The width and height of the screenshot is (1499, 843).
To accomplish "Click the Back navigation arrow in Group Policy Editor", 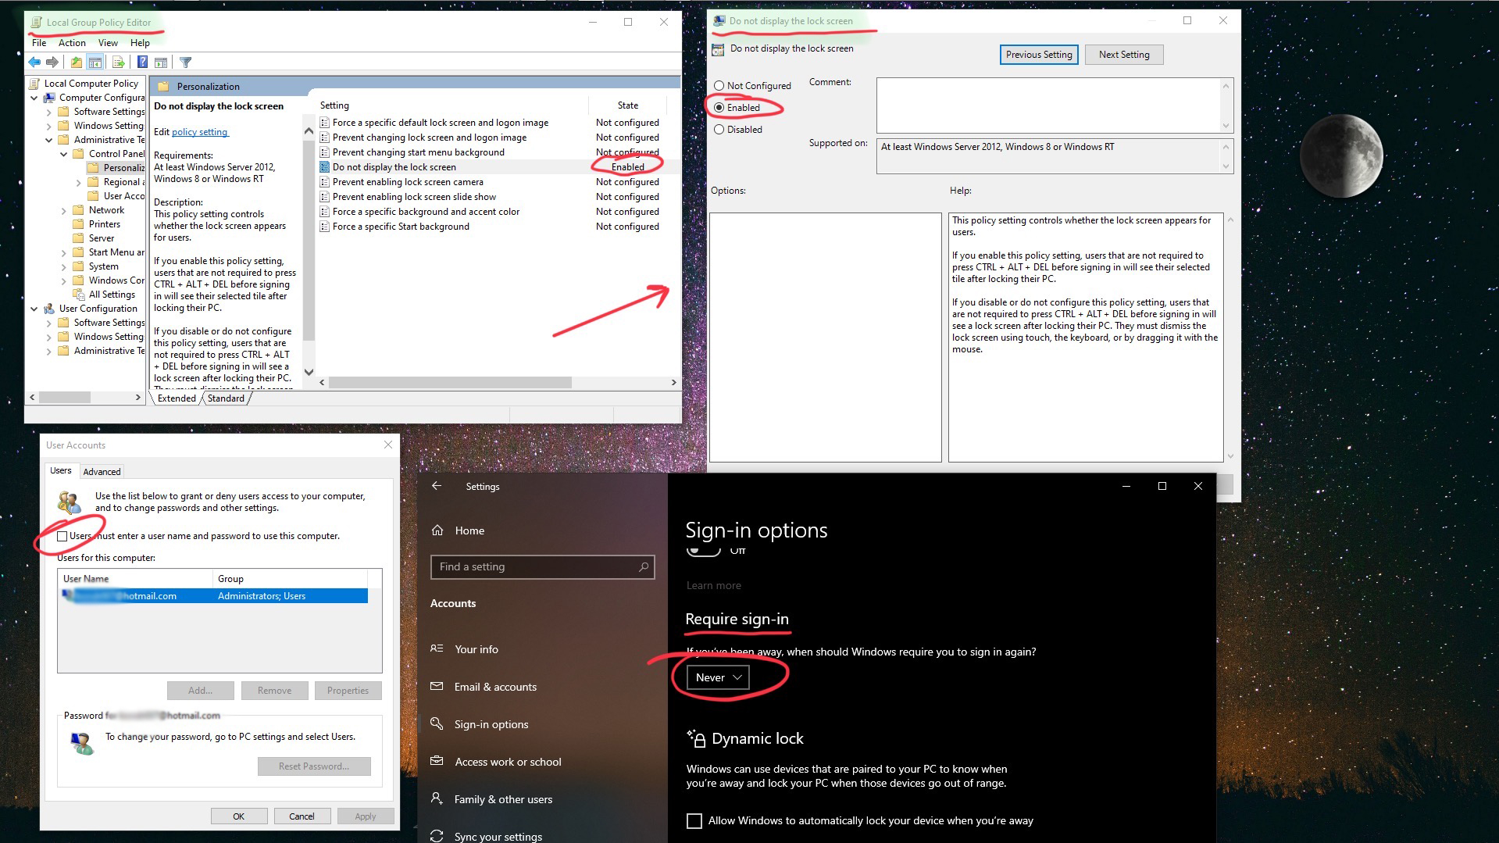I will tap(34, 63).
